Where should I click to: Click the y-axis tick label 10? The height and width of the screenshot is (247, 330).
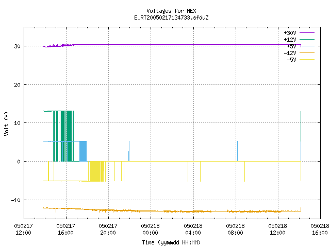click(x=17, y=123)
